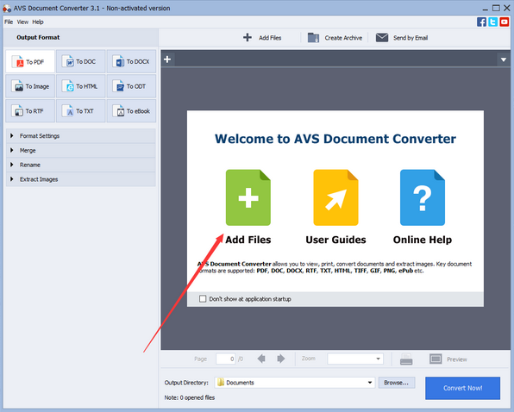Open the Facebook icon in the header
This screenshot has width=514, height=412.
481,22
